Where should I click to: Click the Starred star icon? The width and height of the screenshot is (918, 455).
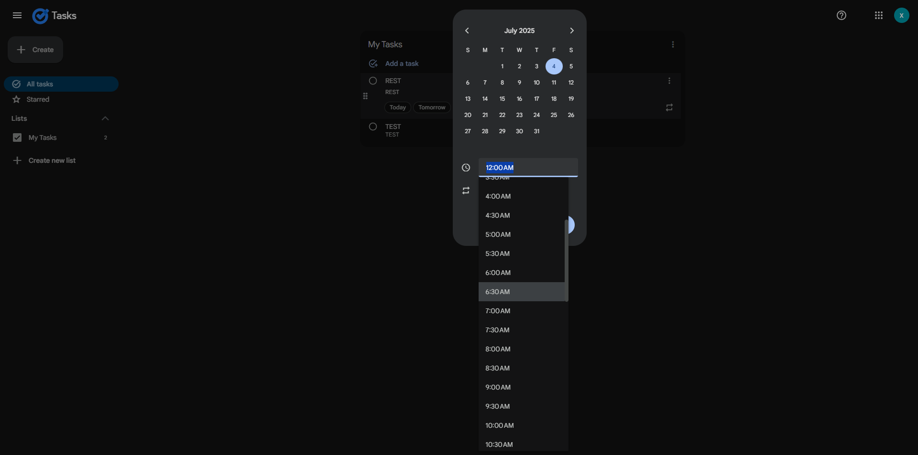coord(17,99)
